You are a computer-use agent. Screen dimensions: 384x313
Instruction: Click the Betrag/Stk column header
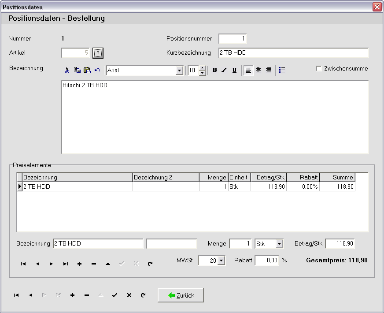(x=269, y=178)
